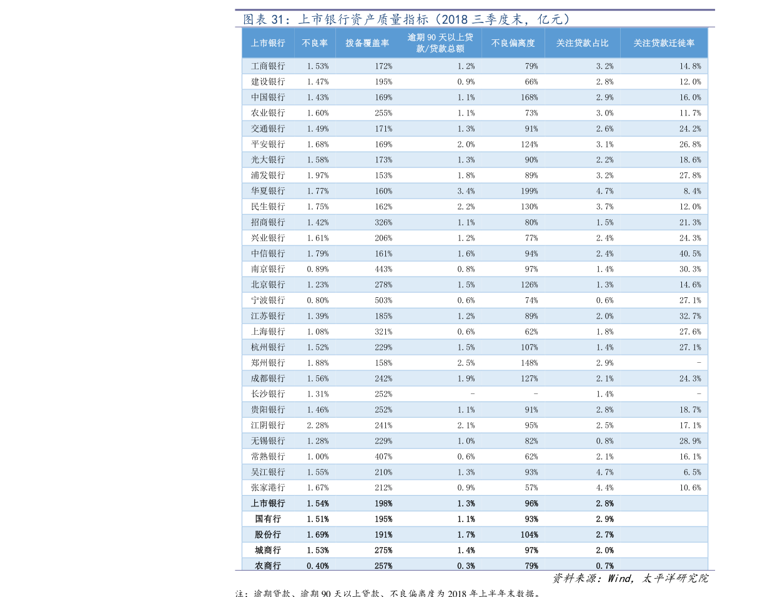Select 招商银行 coverage value 326%
The height and width of the screenshot is (597, 765).
click(x=383, y=222)
